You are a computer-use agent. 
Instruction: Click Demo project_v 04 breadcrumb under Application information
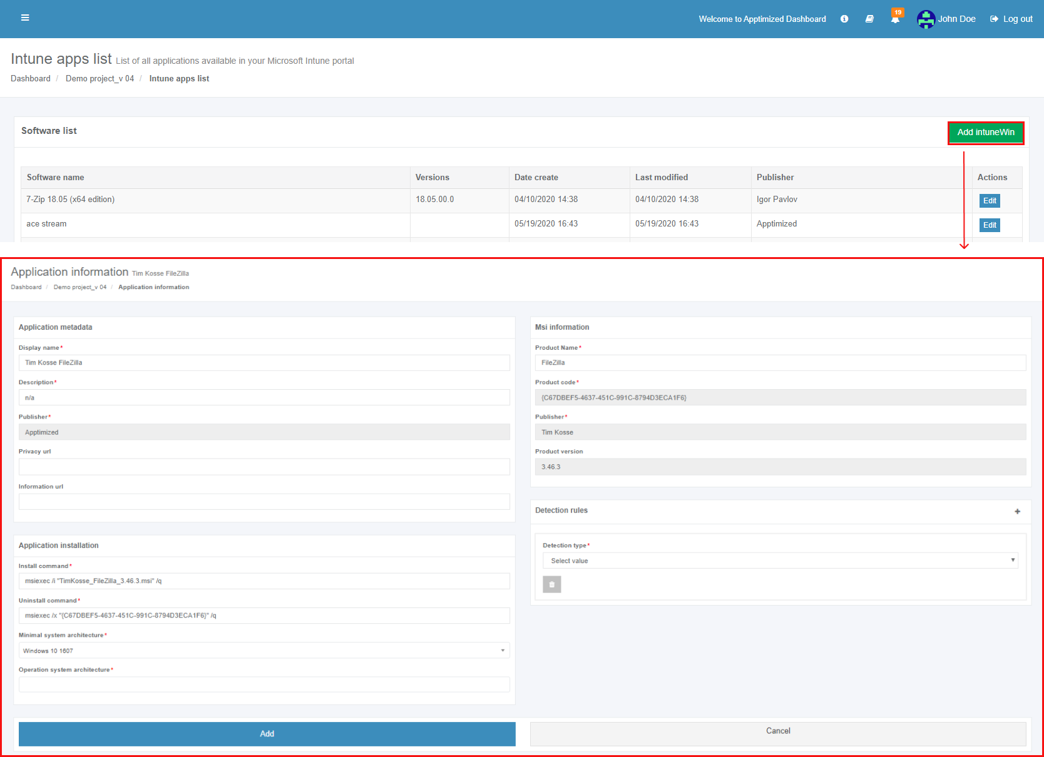[80, 287]
